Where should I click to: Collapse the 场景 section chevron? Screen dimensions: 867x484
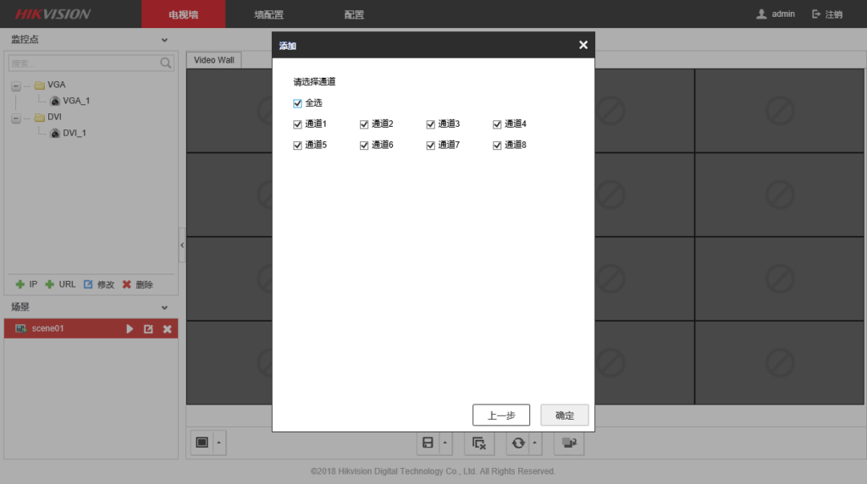164,307
